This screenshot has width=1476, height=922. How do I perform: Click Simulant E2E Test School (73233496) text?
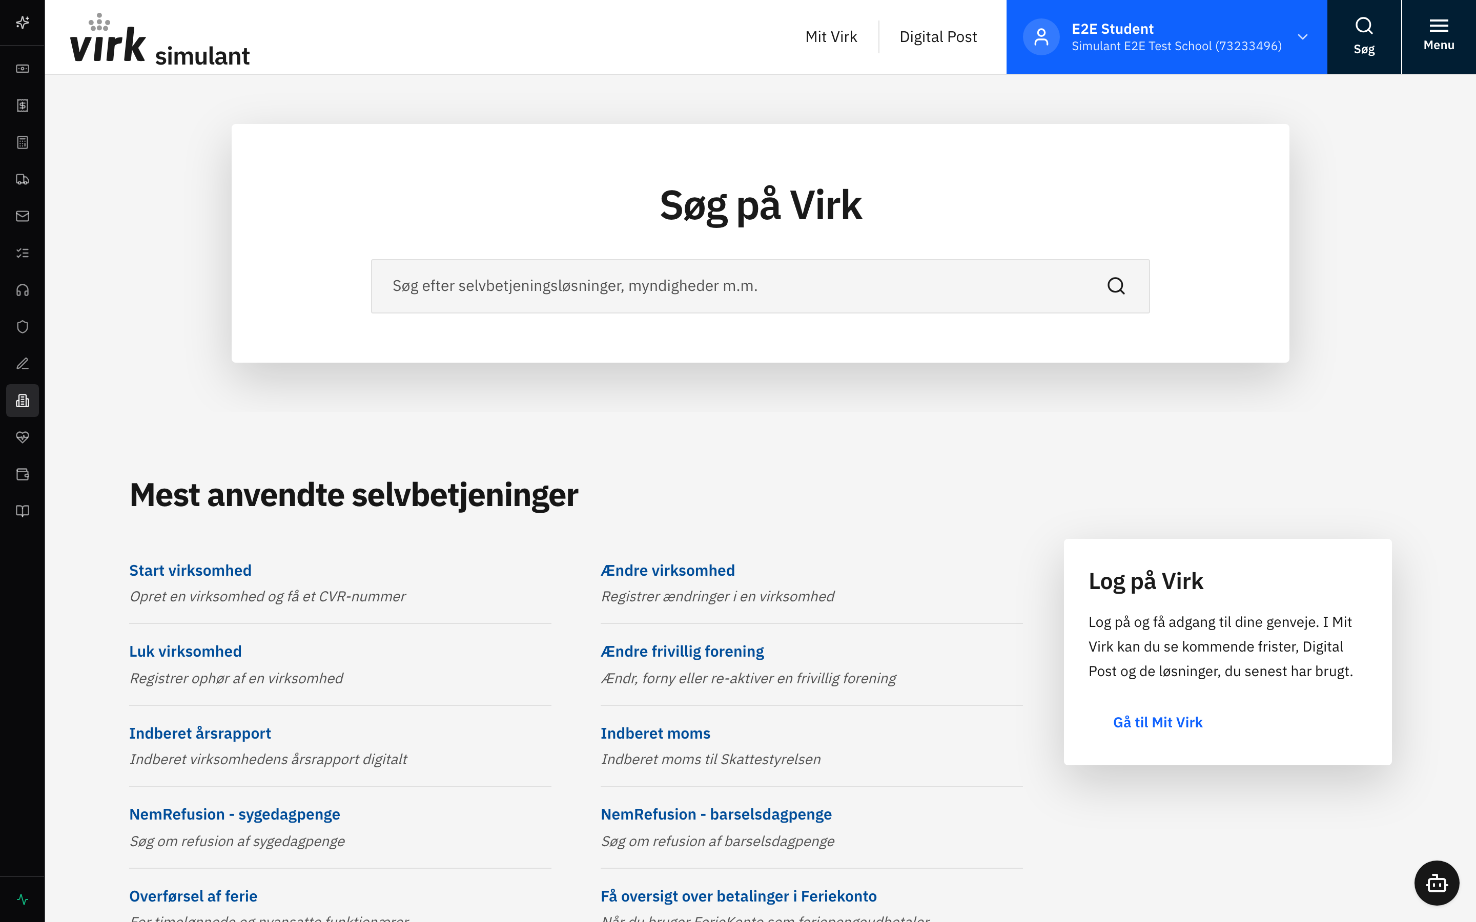tap(1177, 46)
